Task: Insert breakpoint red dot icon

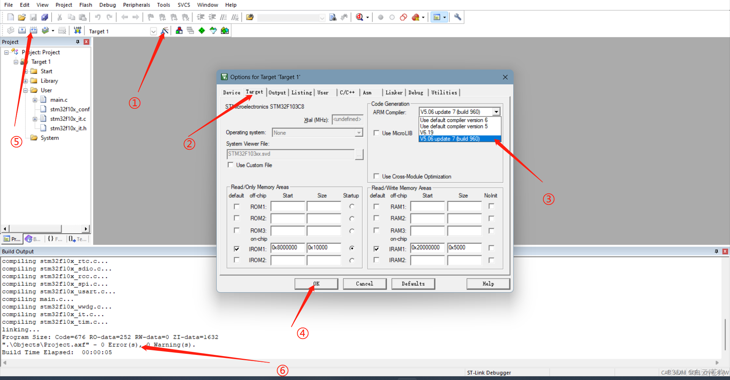Action: 381,17
